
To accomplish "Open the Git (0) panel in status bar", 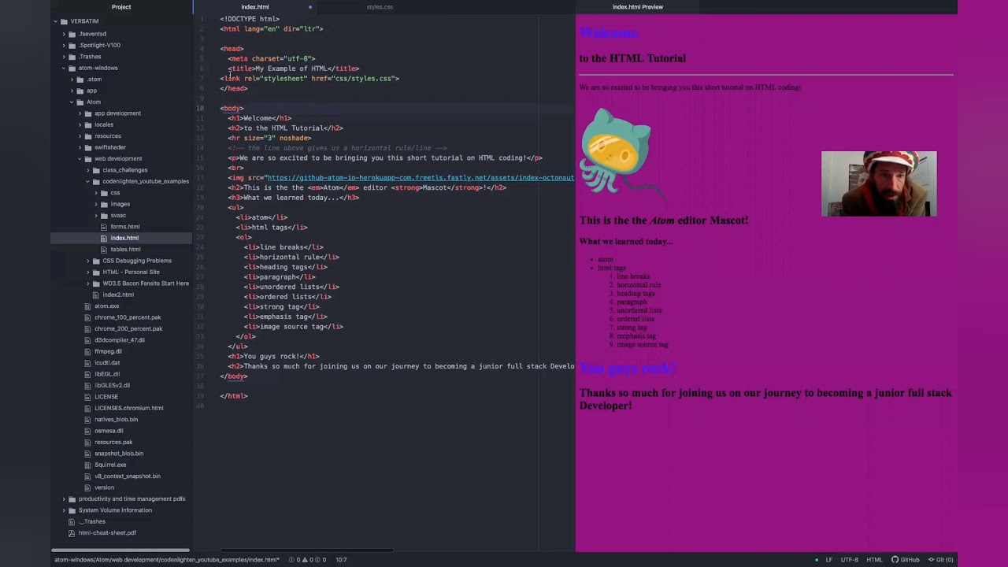I will coord(940,560).
